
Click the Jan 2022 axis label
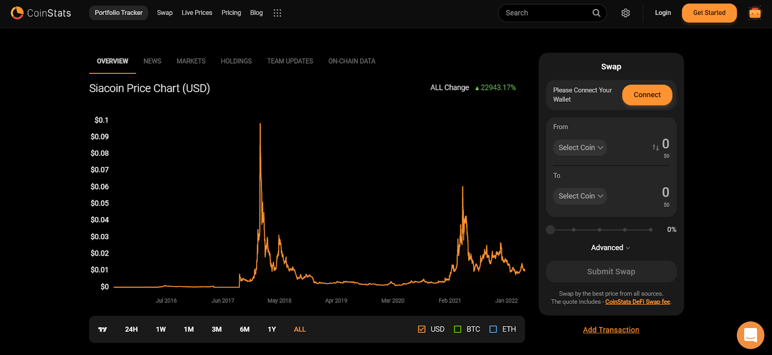507,300
